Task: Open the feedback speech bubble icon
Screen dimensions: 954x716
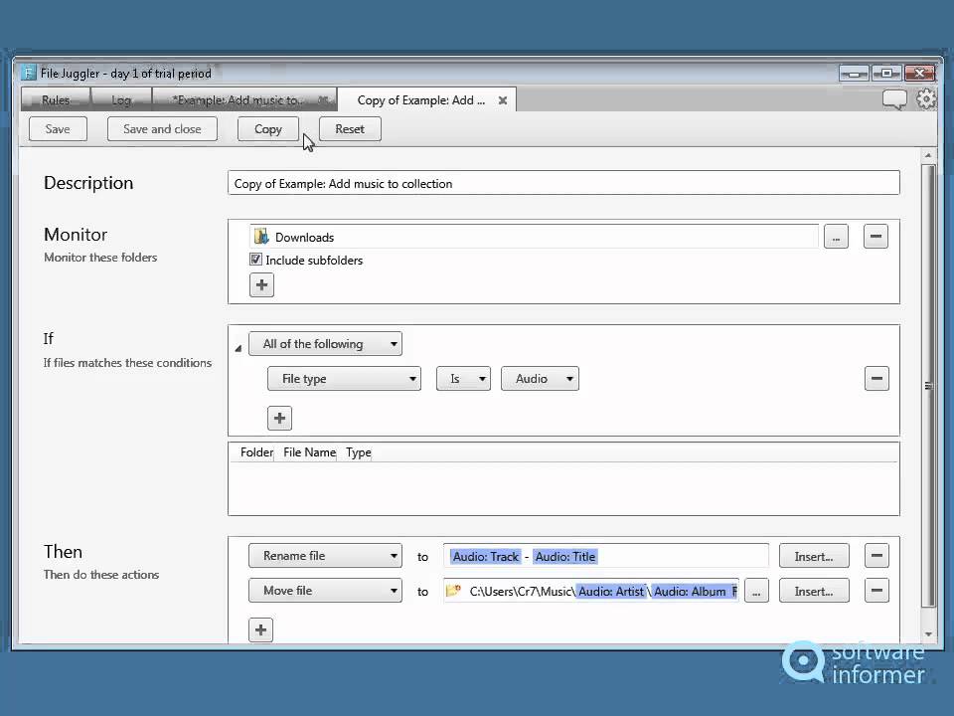Action: click(894, 99)
